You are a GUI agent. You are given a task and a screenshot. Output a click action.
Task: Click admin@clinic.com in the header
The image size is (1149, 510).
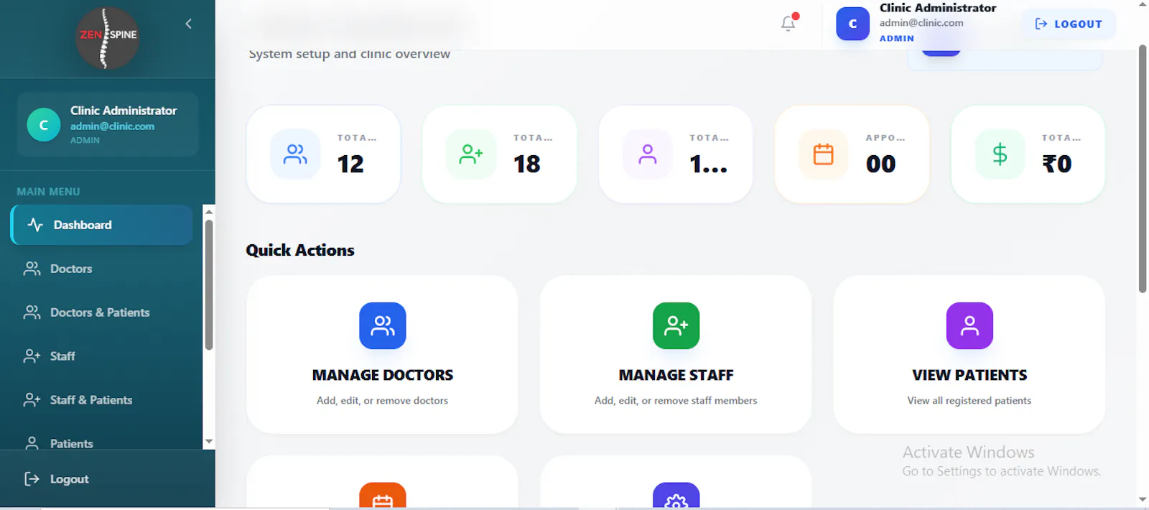[x=921, y=23]
